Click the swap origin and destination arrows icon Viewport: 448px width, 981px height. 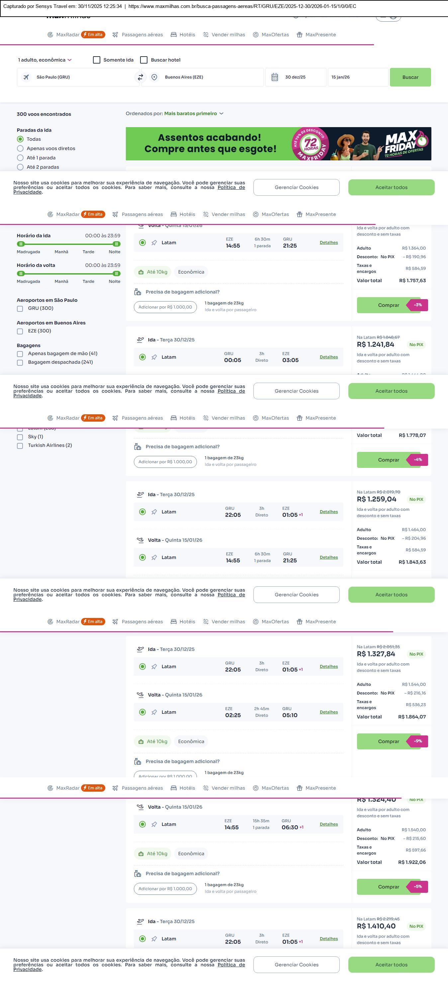tap(140, 77)
